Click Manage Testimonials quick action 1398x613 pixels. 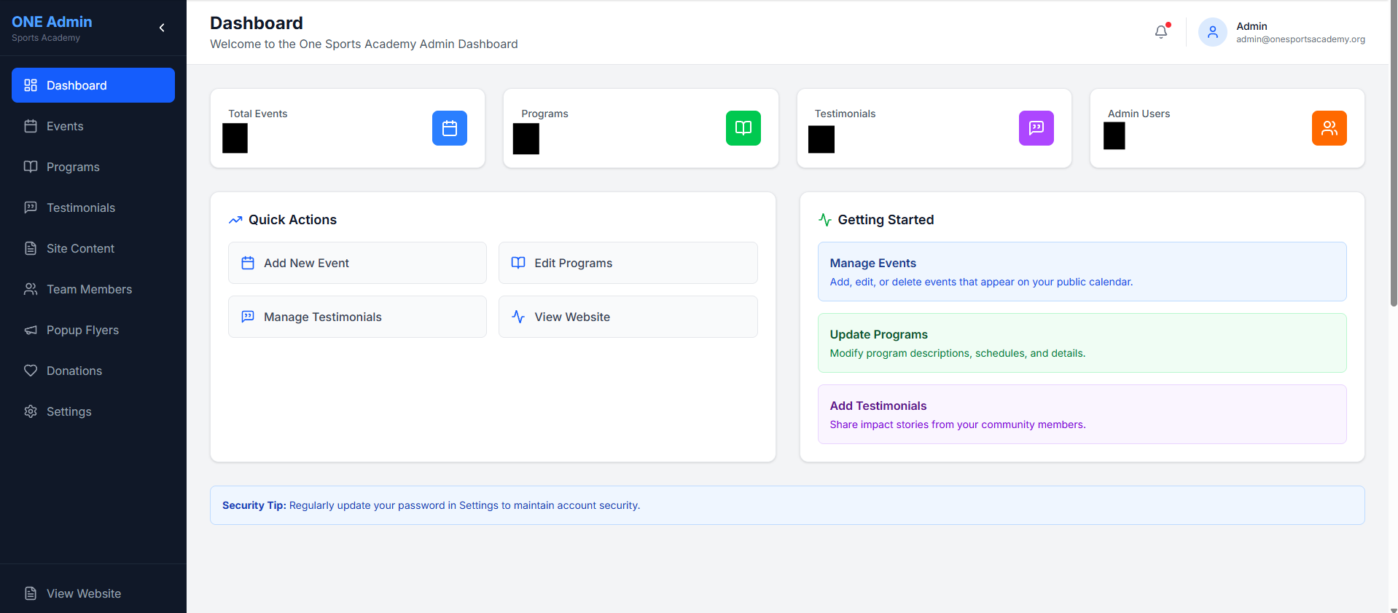pyautogui.click(x=357, y=317)
